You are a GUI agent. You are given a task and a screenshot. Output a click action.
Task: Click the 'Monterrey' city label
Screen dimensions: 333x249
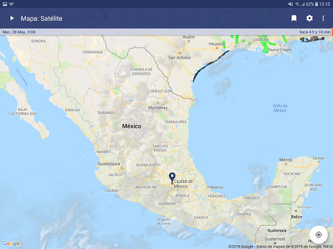tap(158, 108)
